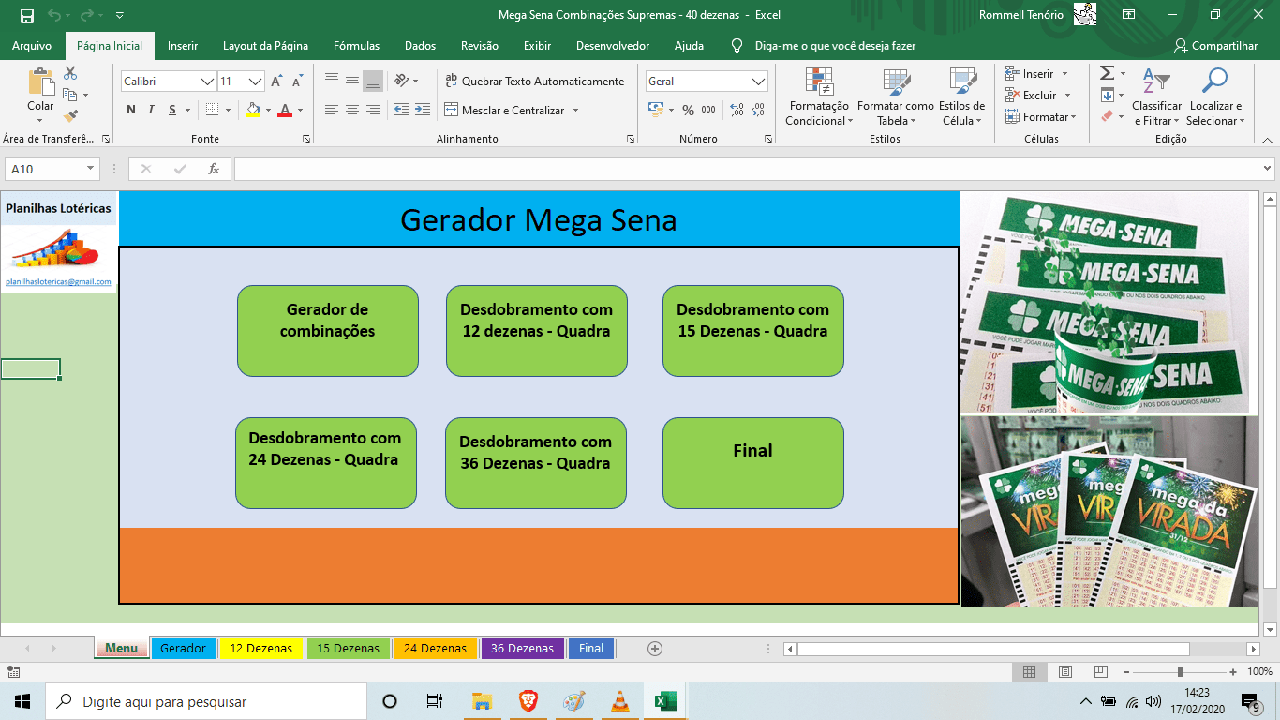Open Formatar como Tabela gallery
This screenshot has height=720, width=1280.
click(x=895, y=97)
